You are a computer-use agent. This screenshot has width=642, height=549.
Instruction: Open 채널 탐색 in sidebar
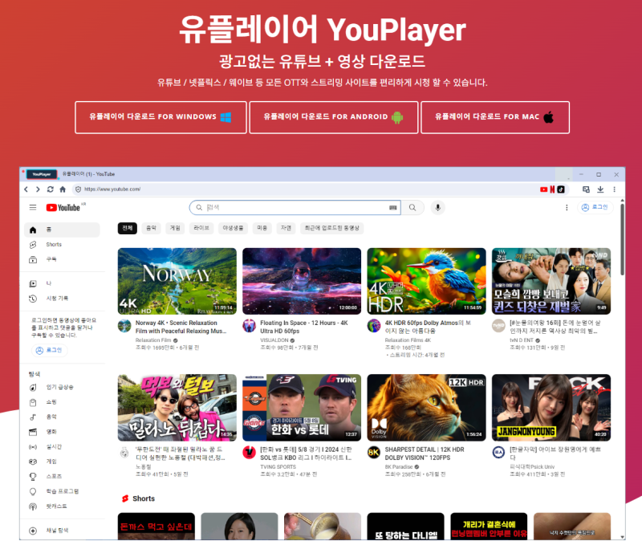pos(63,531)
